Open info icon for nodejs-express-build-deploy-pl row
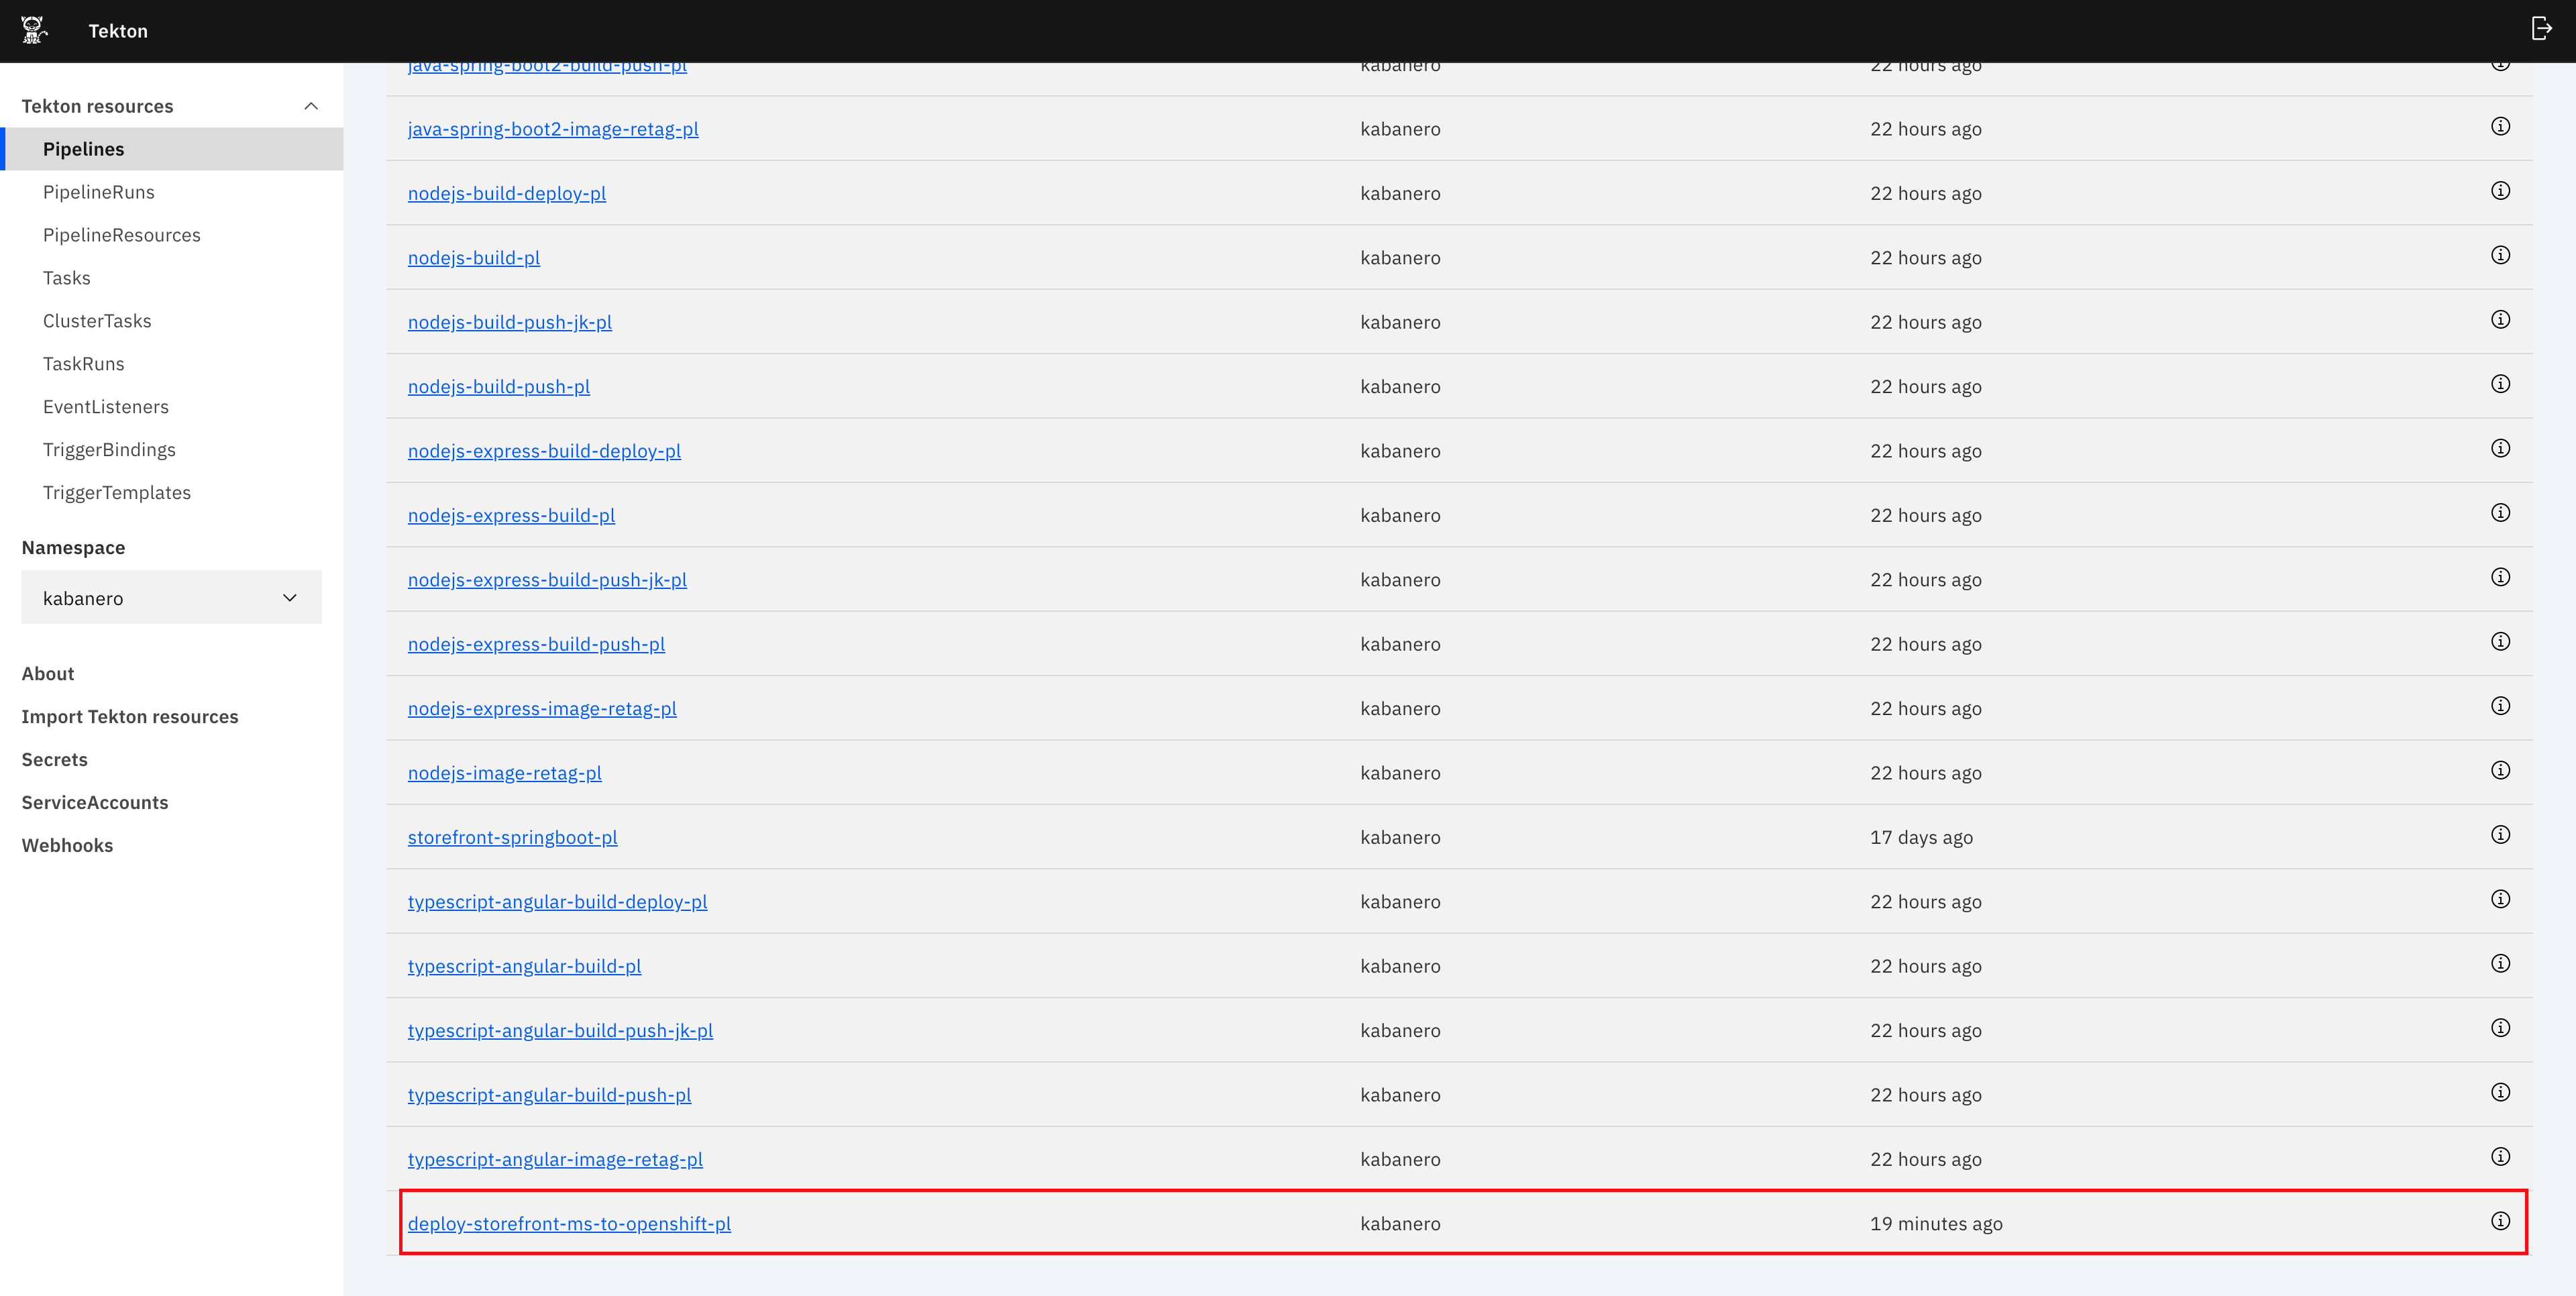Screen dimensions: 2576x1296 (x=2500, y=448)
